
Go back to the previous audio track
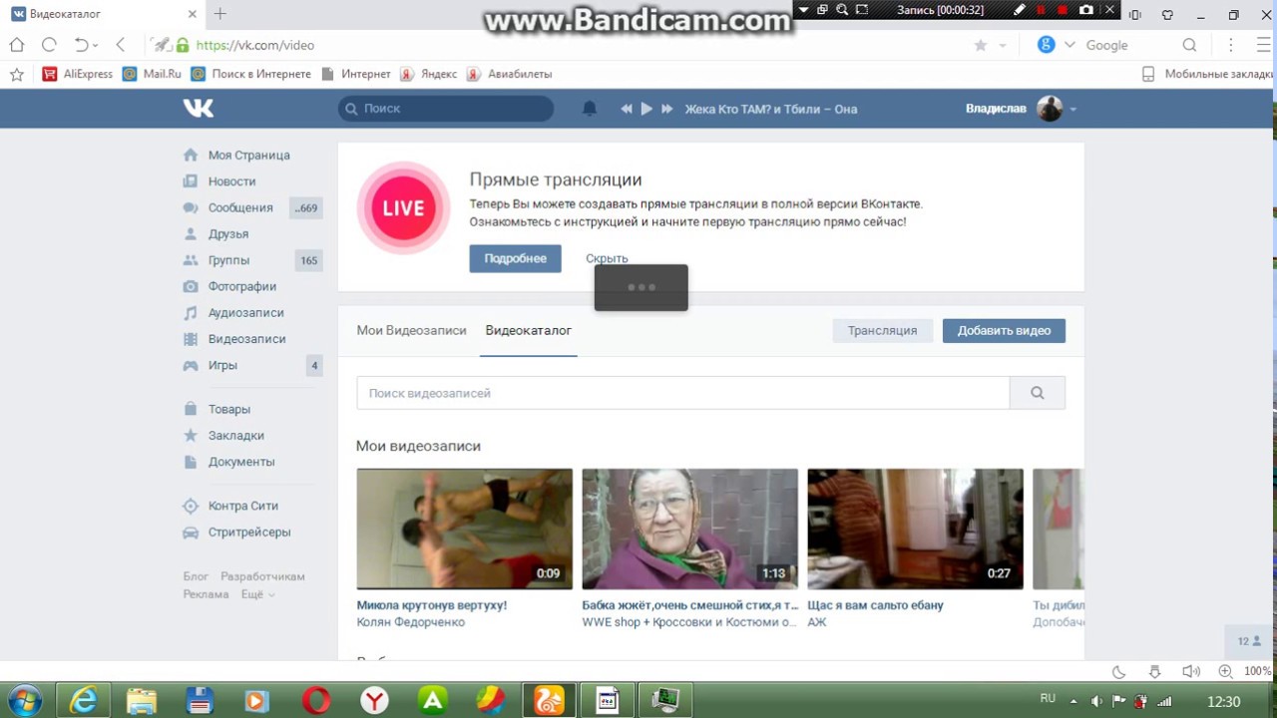tap(627, 109)
